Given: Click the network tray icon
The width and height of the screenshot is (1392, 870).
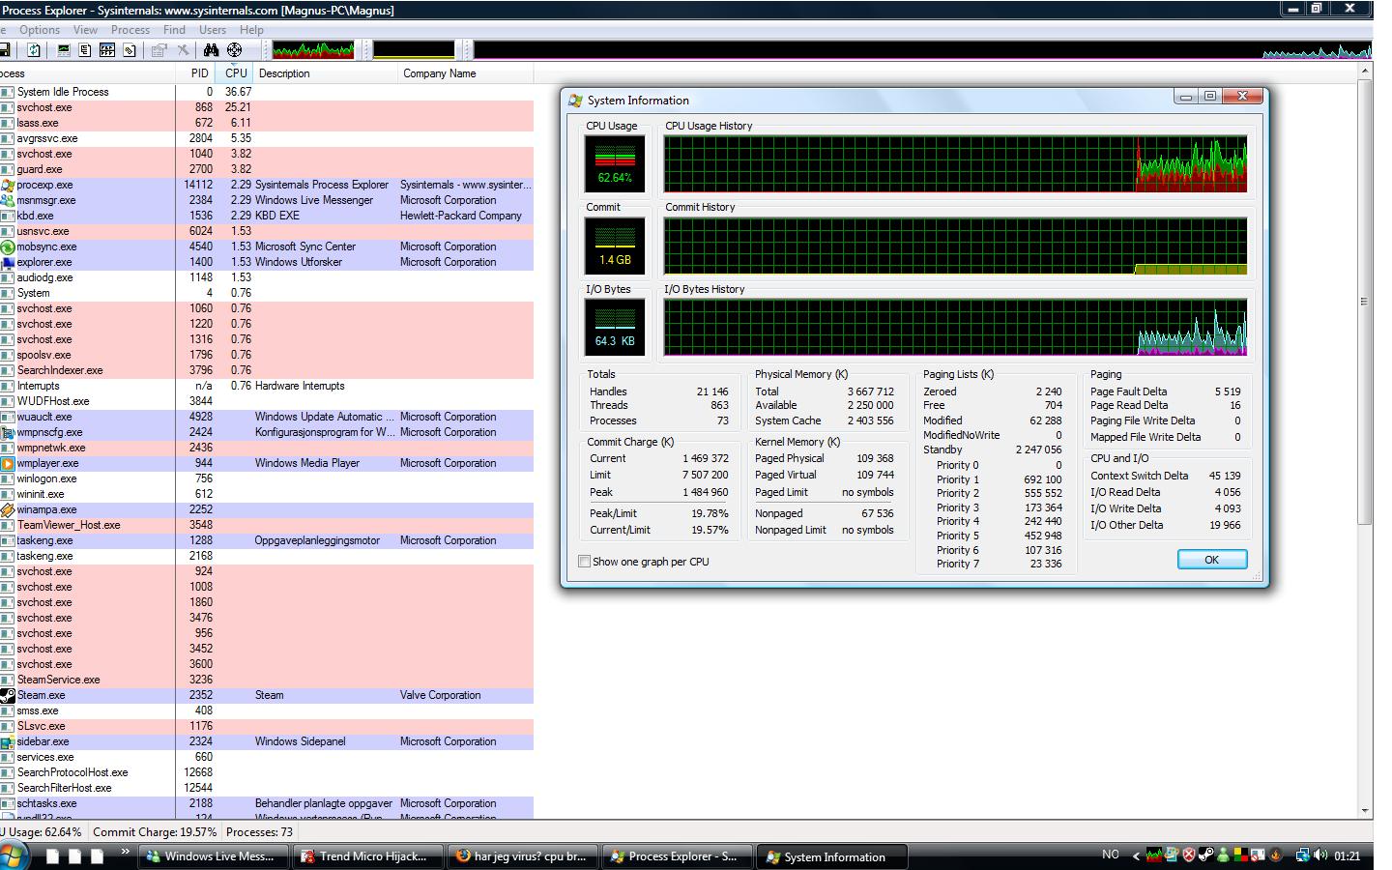Looking at the screenshot, I should tap(1303, 855).
